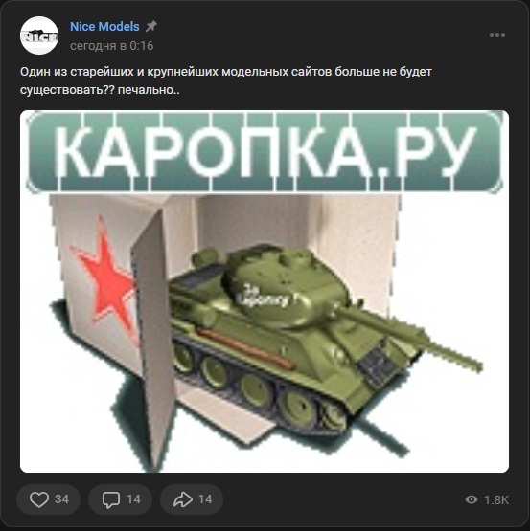Click the like count 34
530x531 pixels.
[x=61, y=499]
